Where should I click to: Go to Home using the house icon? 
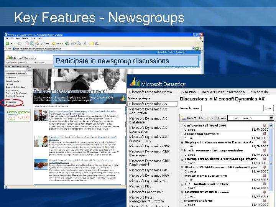pos(37,43)
